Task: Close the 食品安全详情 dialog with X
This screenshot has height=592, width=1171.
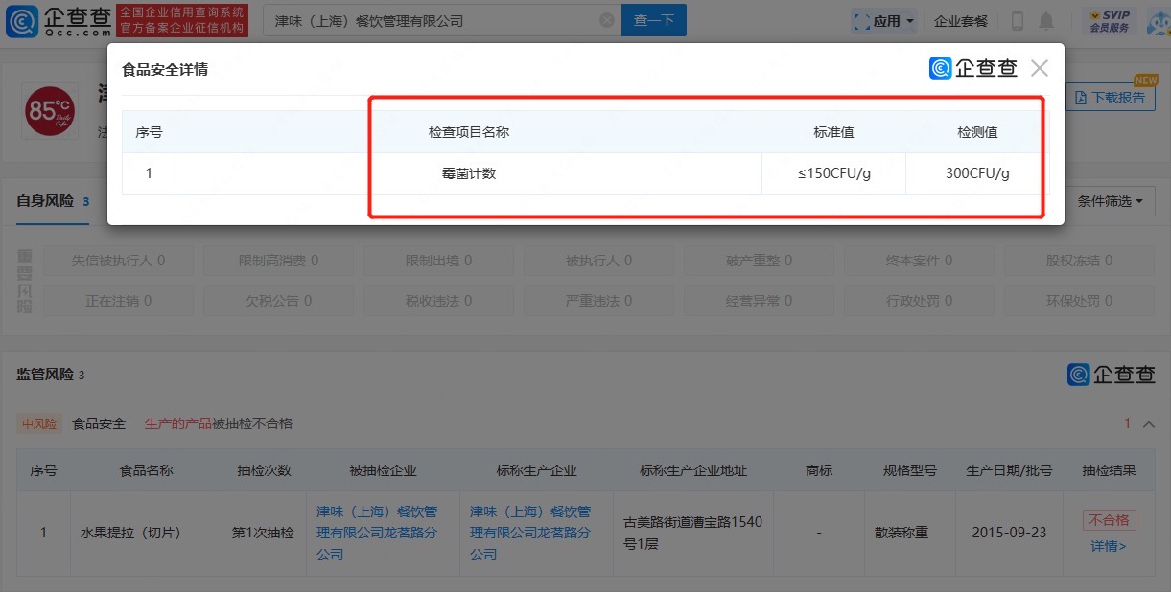Action: click(1040, 68)
